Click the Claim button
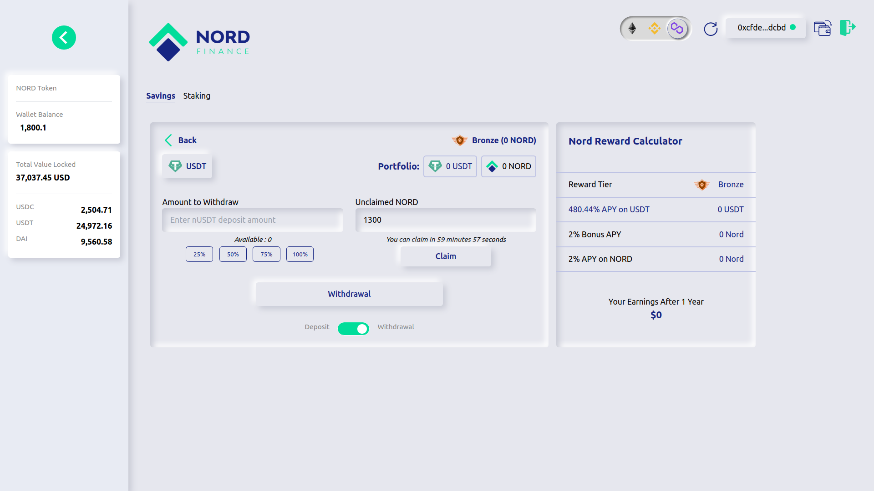This screenshot has width=874, height=491. pyautogui.click(x=446, y=256)
